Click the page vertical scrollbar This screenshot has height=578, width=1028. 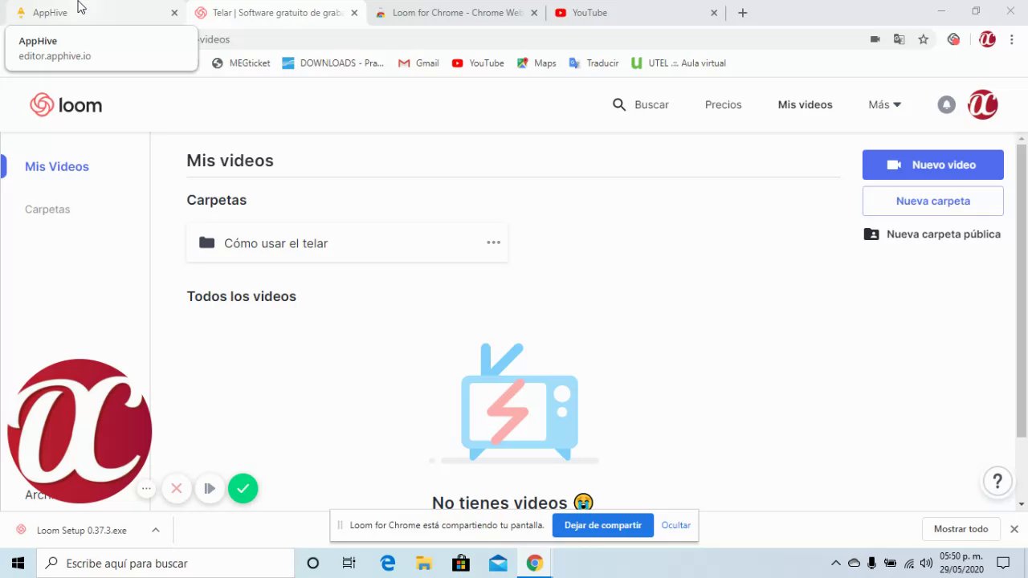click(x=1022, y=289)
